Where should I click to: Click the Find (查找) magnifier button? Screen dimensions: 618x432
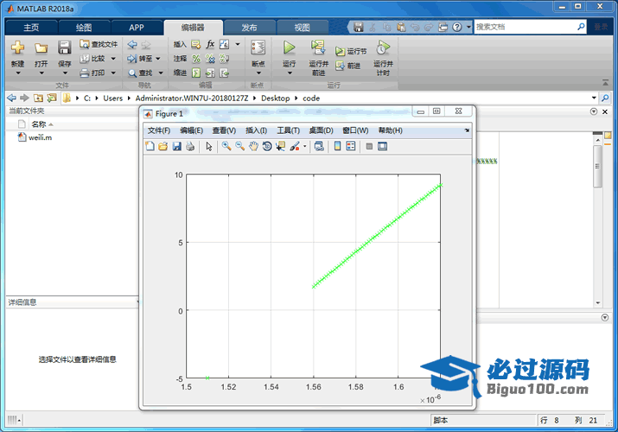point(140,73)
